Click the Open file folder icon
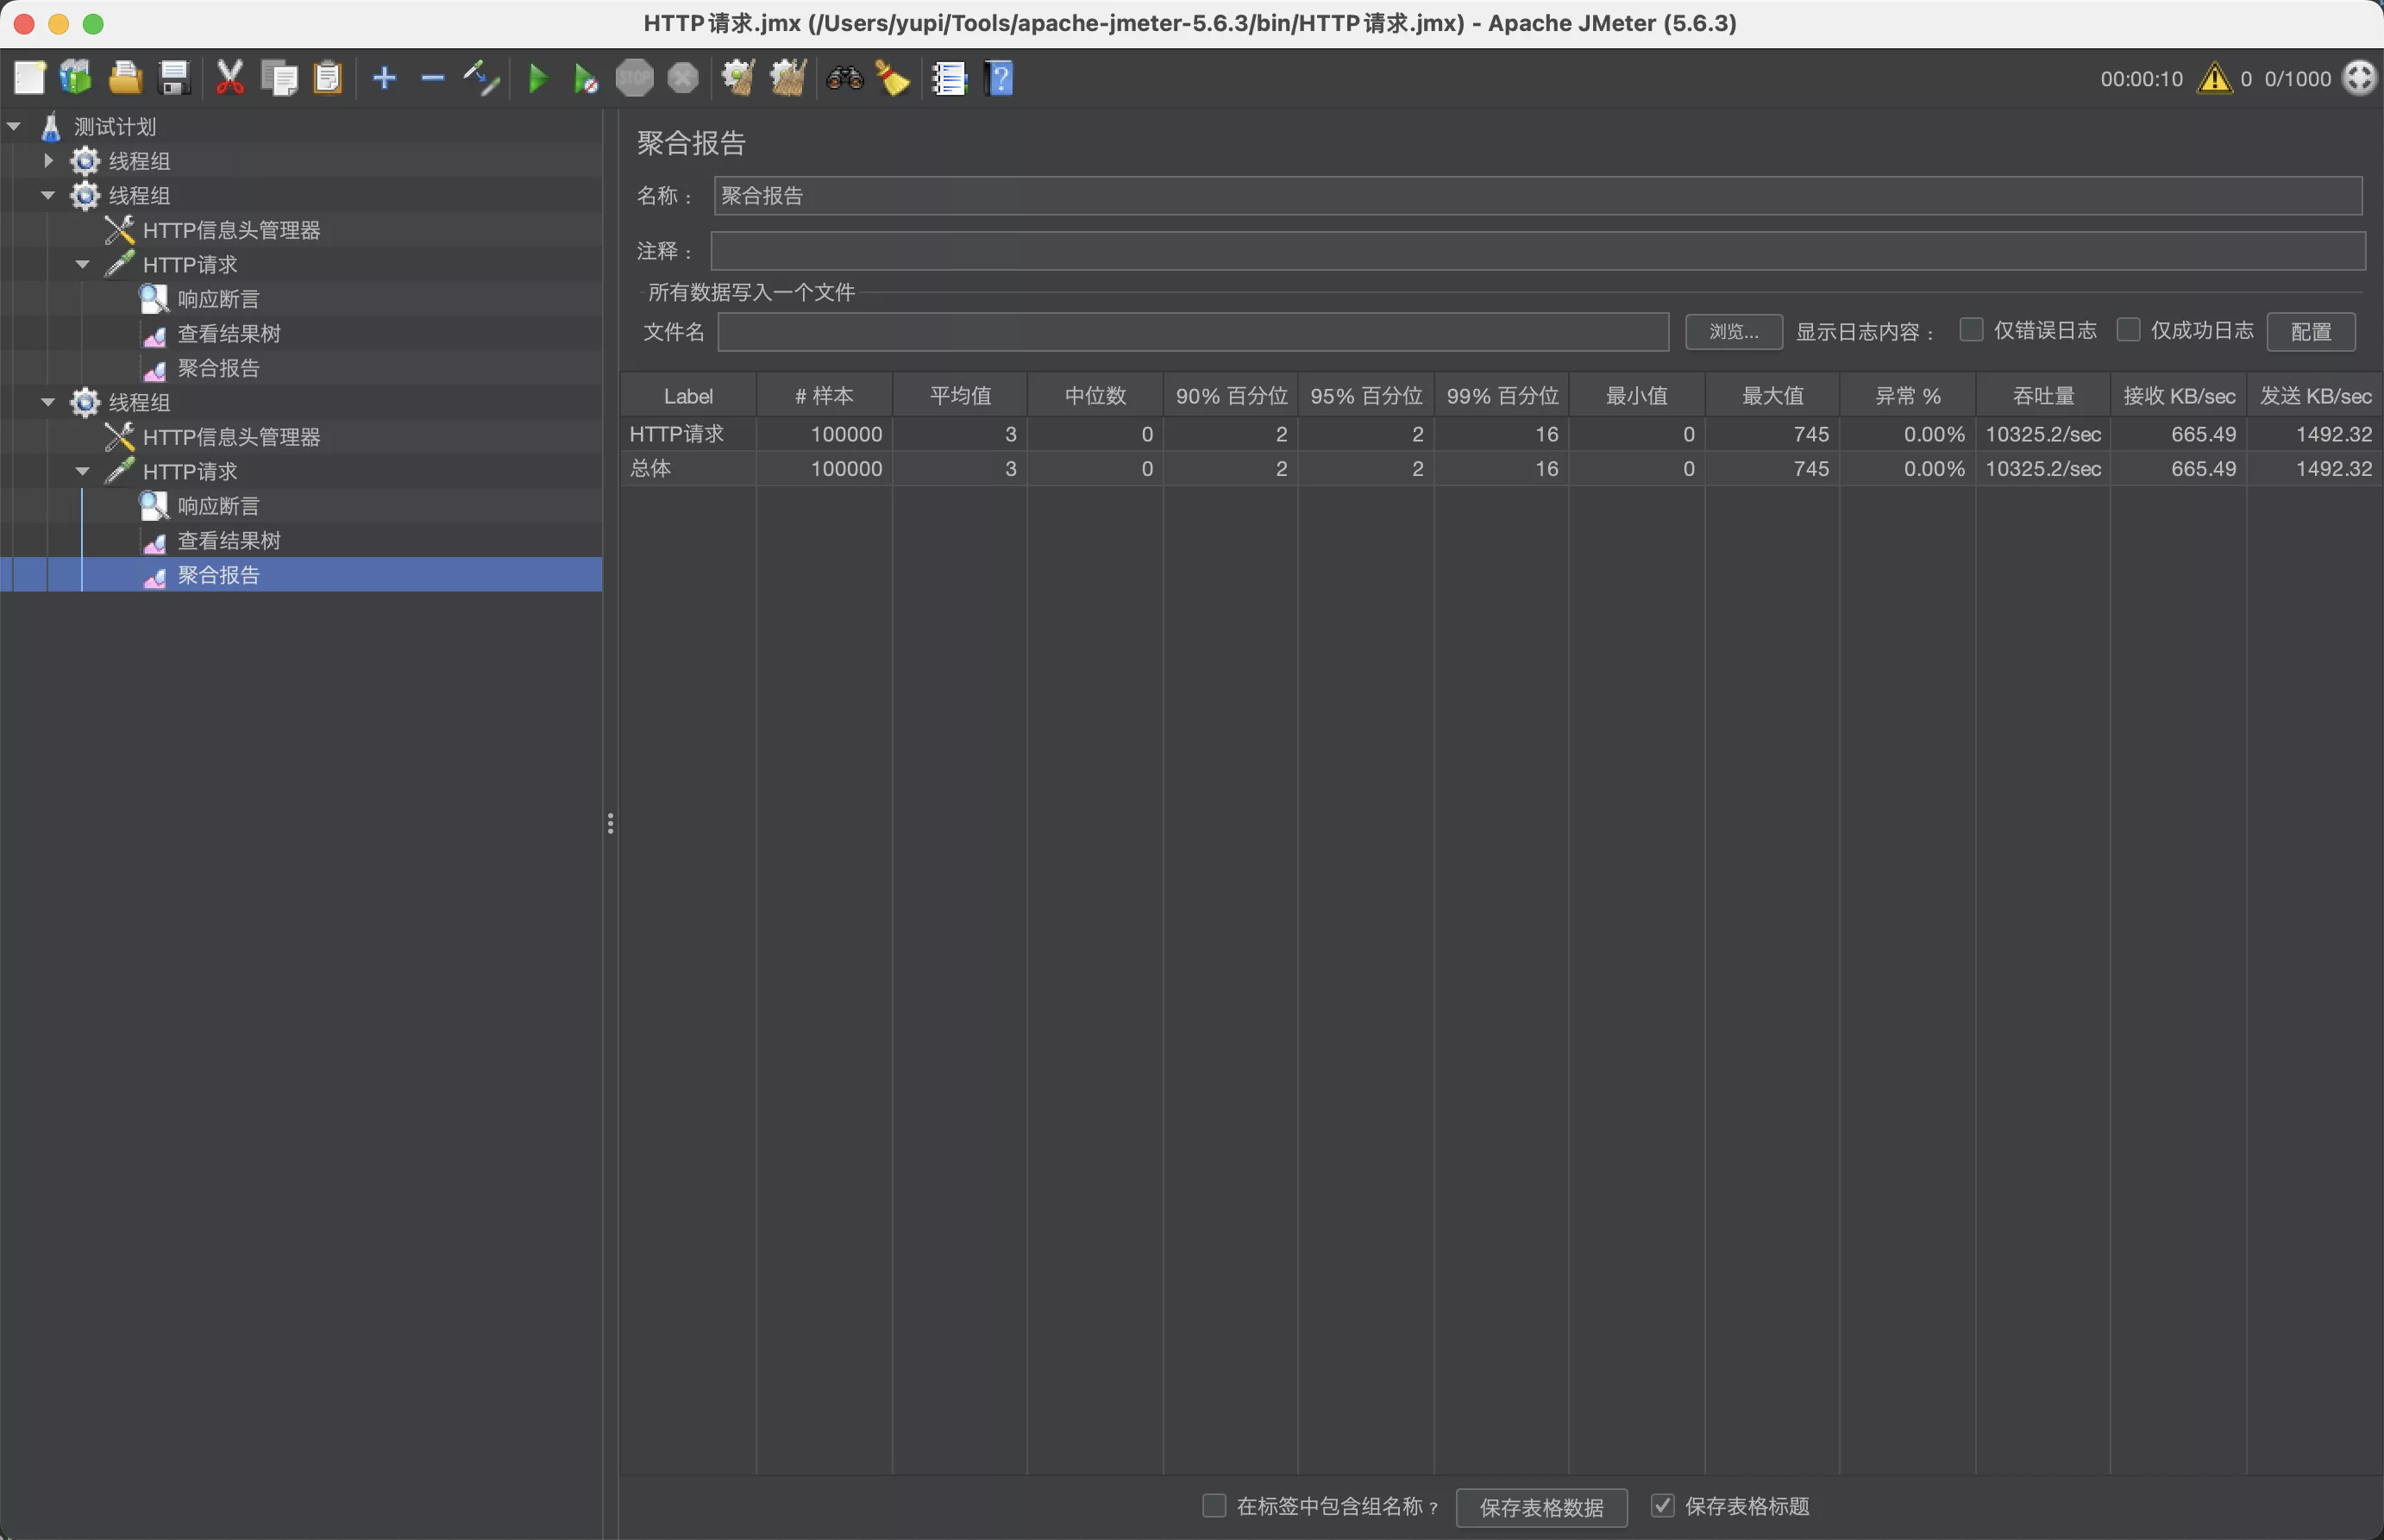The image size is (2384, 1540). [x=125, y=78]
